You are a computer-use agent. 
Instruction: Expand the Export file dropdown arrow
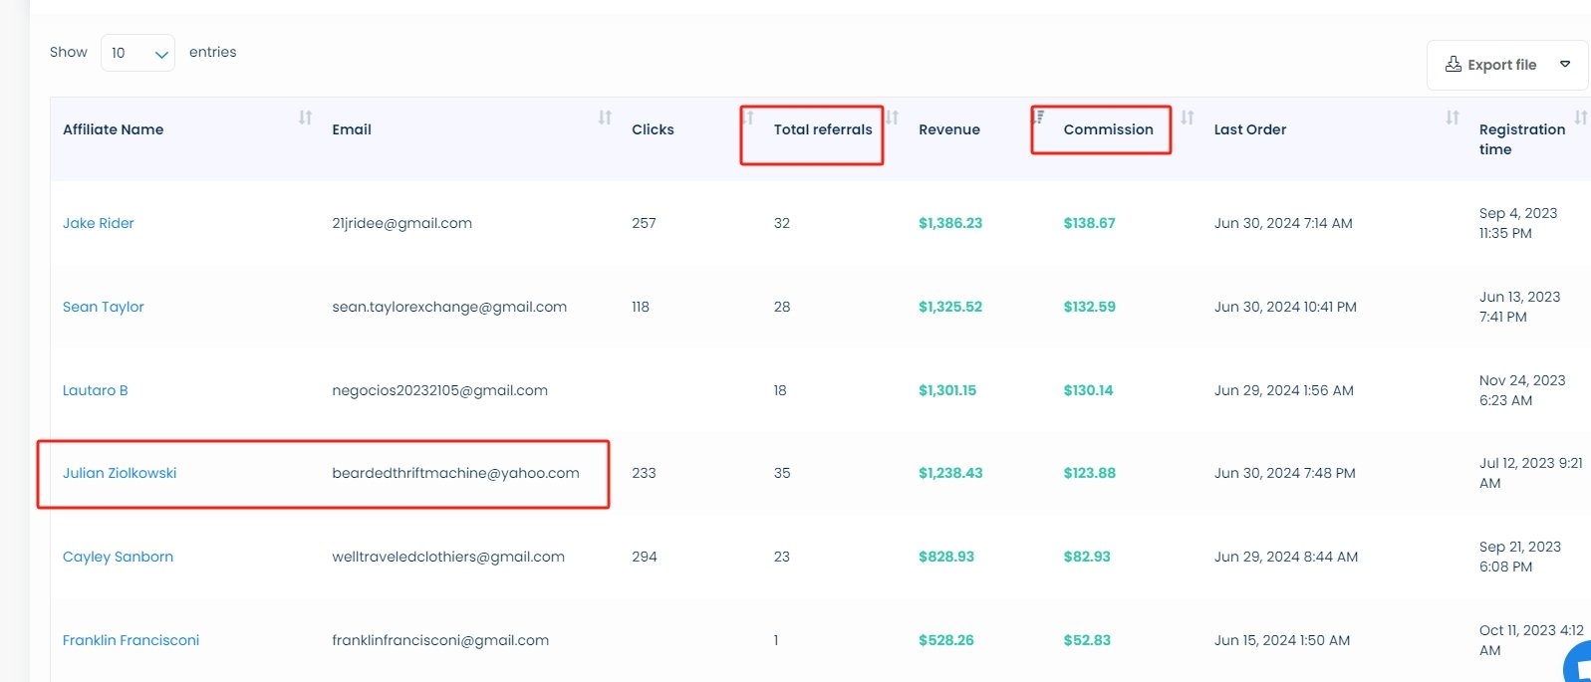(x=1565, y=65)
